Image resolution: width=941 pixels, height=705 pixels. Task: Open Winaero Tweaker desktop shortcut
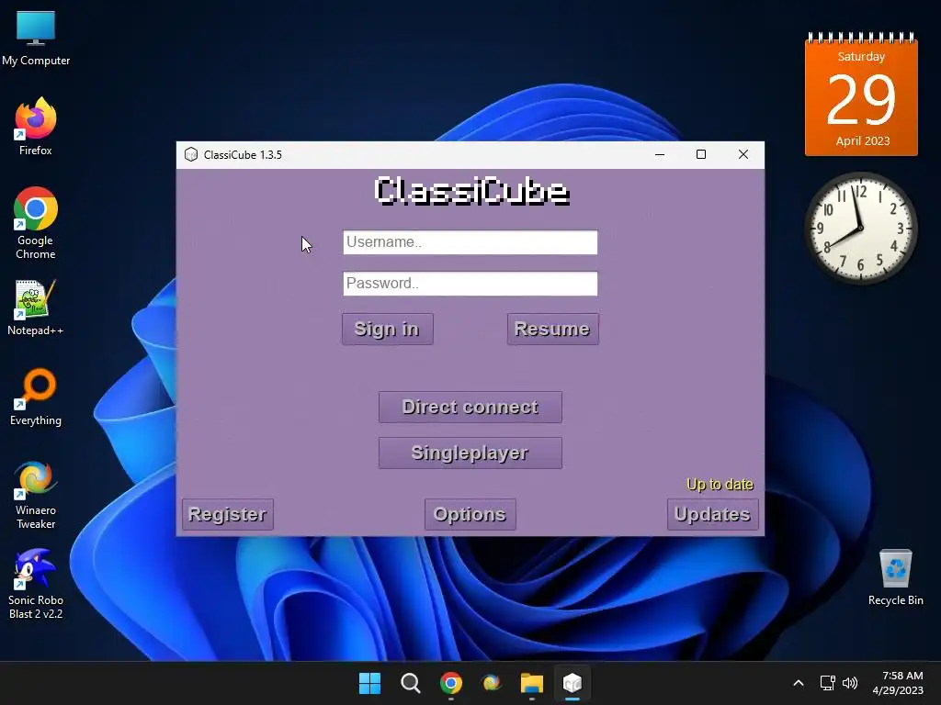[x=36, y=495]
